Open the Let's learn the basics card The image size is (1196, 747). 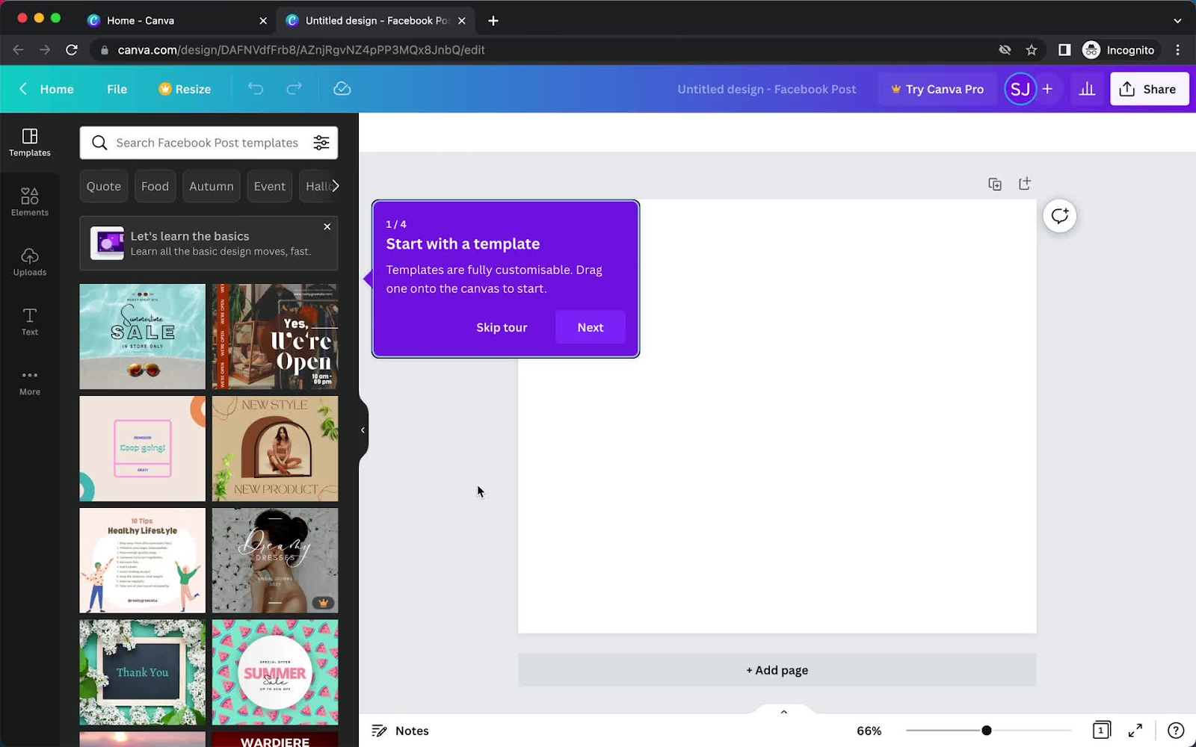click(x=209, y=244)
